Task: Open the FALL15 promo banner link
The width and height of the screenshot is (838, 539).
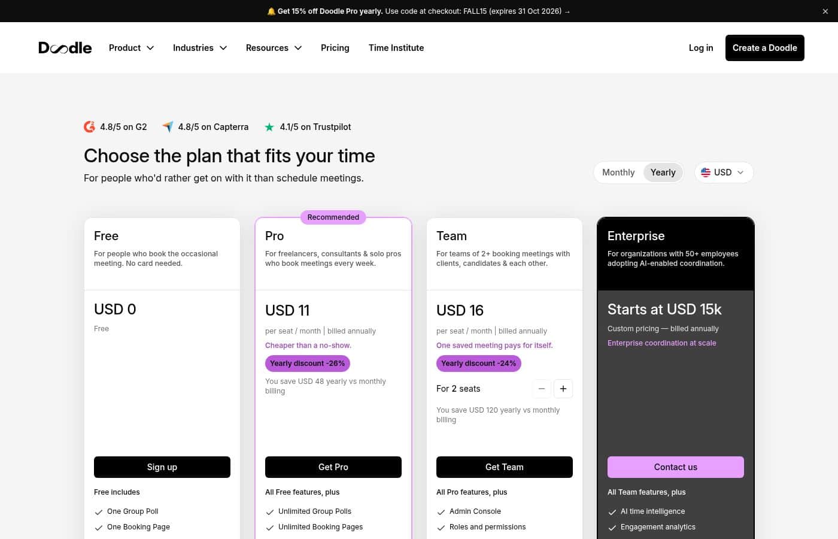Action: point(419,11)
